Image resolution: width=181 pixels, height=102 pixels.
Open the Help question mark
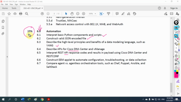click(x=160, y=8)
